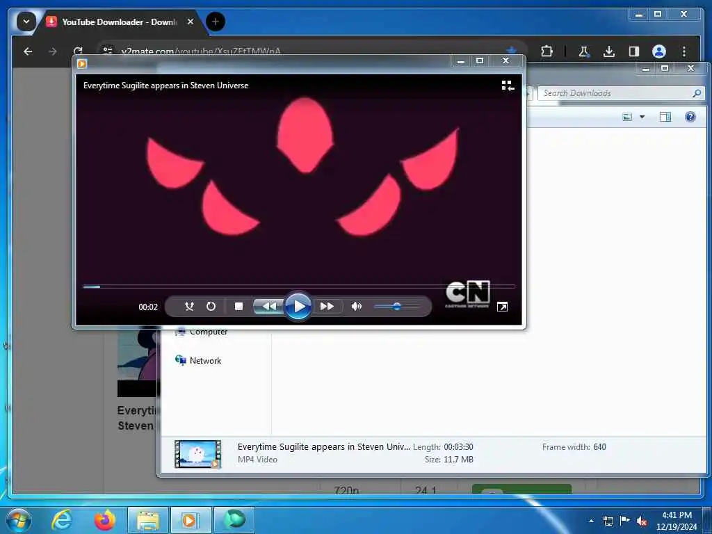Go back in Chrome browser

pyautogui.click(x=28, y=51)
